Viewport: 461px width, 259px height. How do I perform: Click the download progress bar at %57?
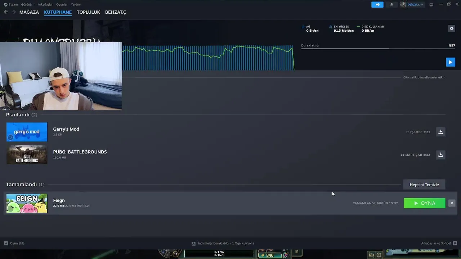tap(378, 49)
